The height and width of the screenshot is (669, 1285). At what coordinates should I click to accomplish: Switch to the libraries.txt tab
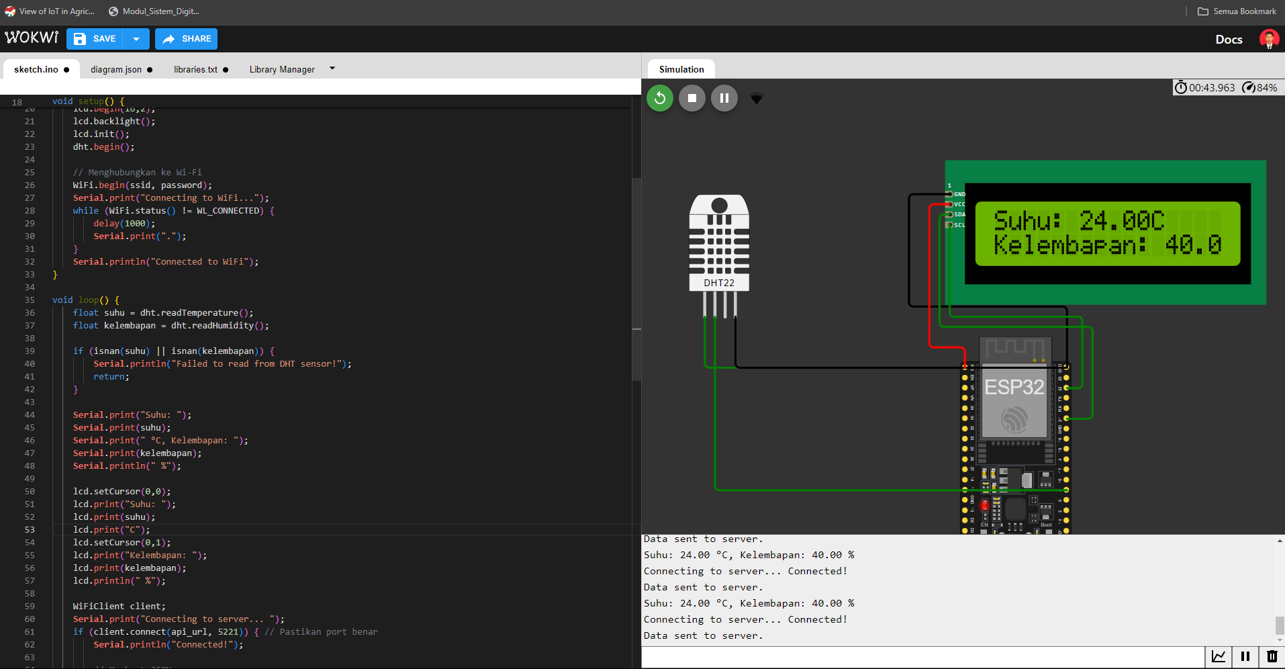point(200,69)
